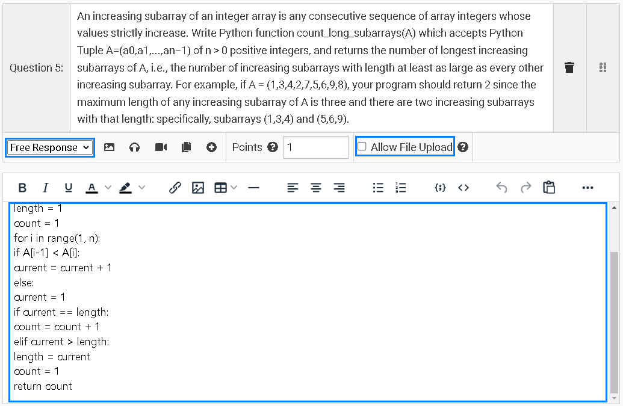Align text right
This screenshot has width=623, height=406.
click(x=339, y=188)
